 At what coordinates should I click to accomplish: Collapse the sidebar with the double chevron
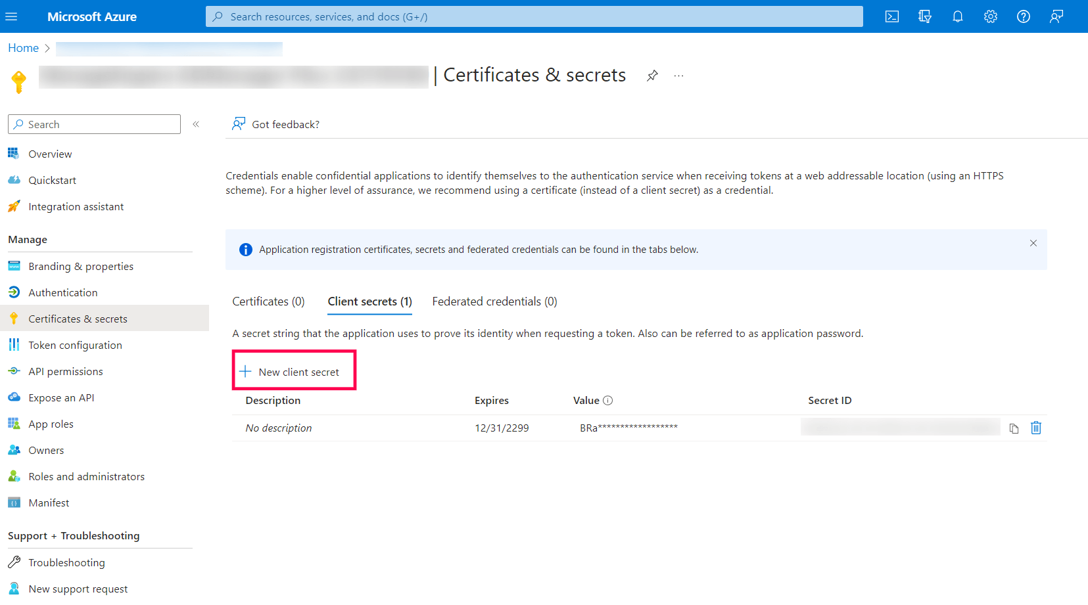pyautogui.click(x=195, y=123)
